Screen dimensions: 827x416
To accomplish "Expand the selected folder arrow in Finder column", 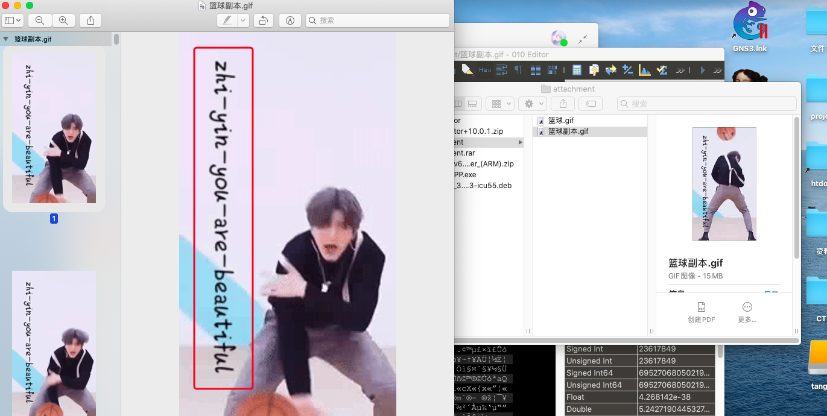I will (521, 142).
